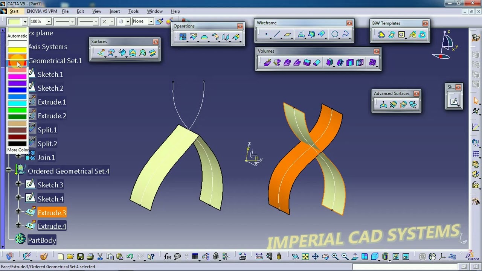Image resolution: width=482 pixels, height=271 pixels.
Task: Close the Advanced Surfaces toolbar
Action: (416, 93)
